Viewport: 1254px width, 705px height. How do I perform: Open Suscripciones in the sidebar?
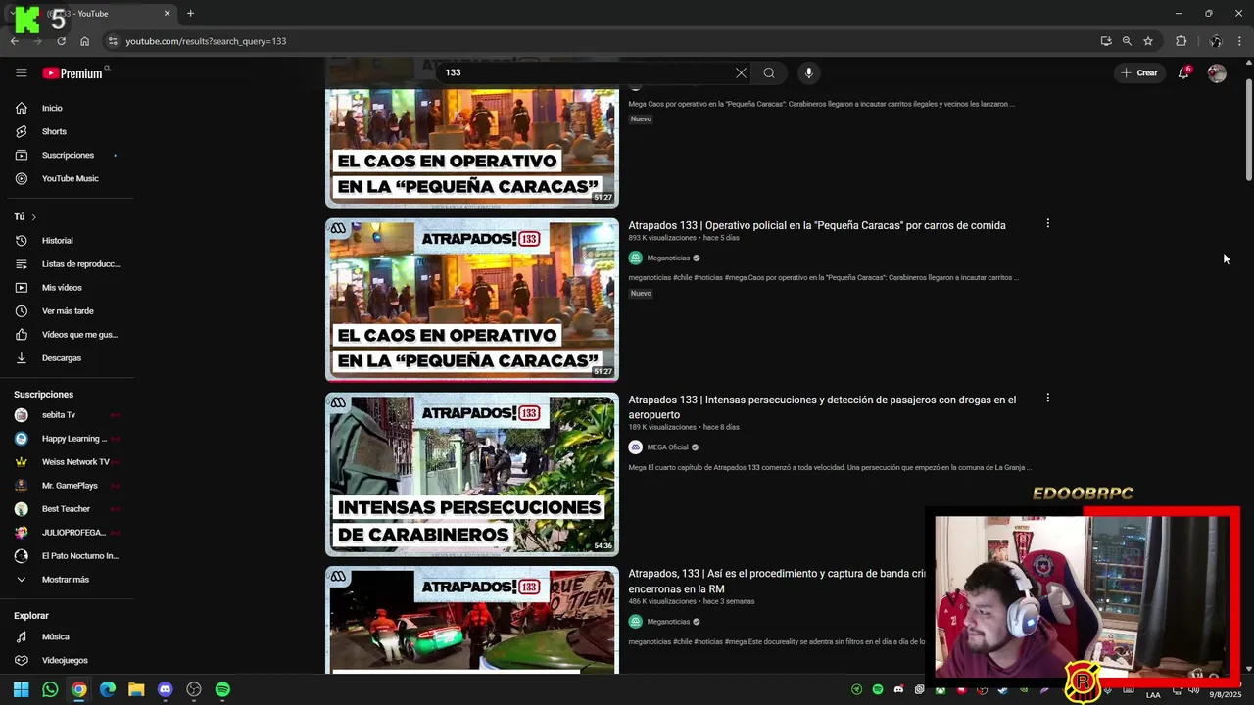coord(69,155)
